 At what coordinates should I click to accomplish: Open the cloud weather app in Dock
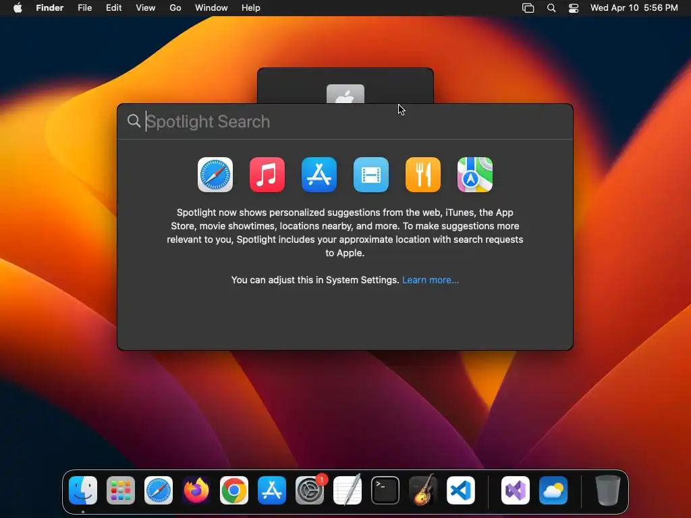pos(553,490)
